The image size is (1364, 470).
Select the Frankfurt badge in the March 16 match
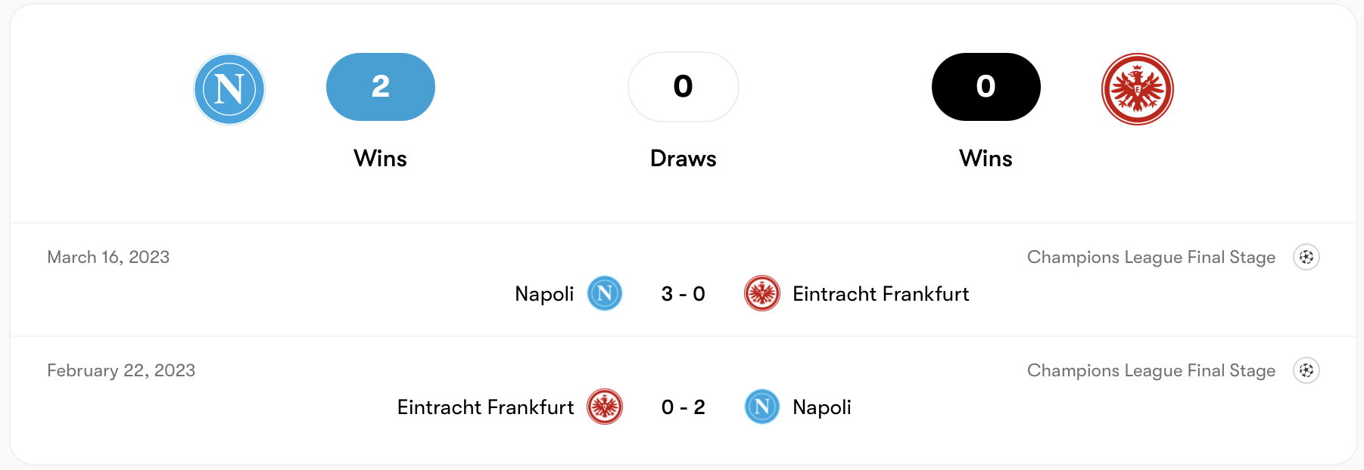tap(762, 295)
